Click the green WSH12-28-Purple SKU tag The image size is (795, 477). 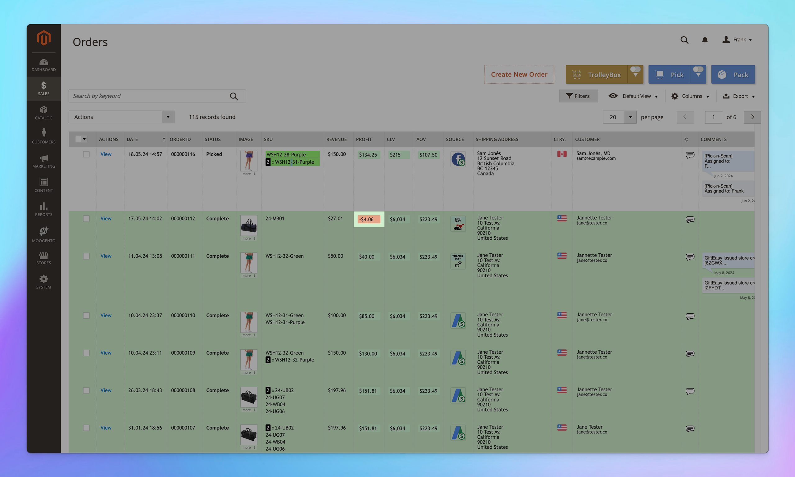coord(293,155)
